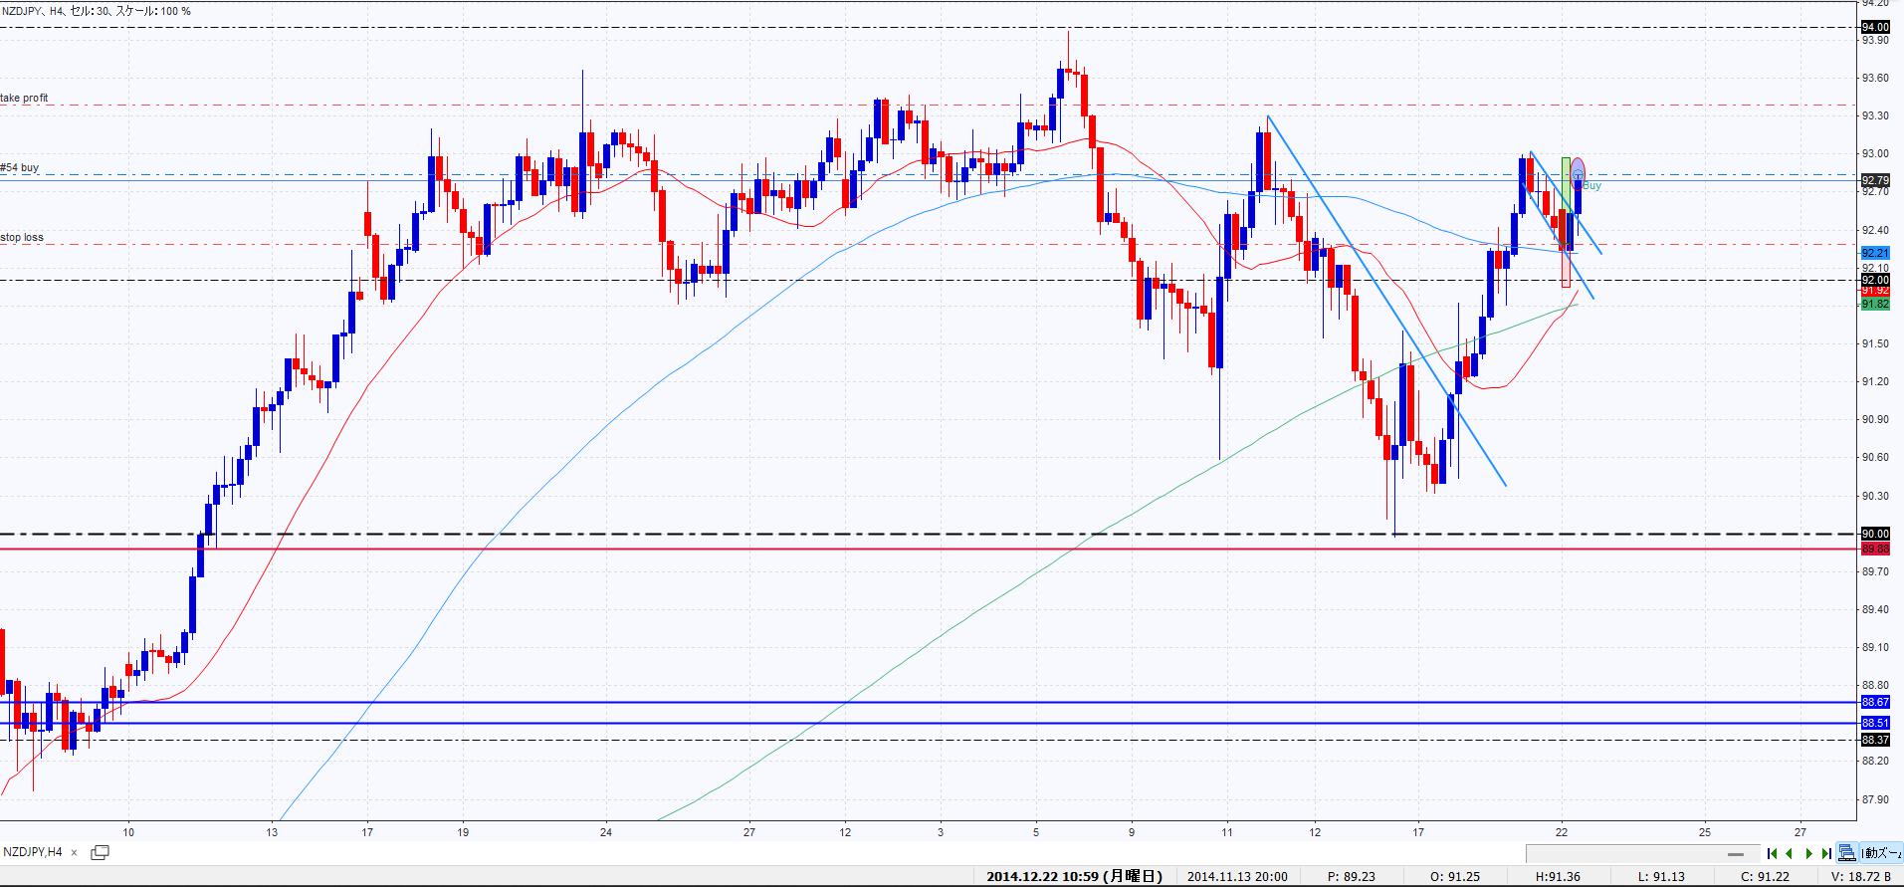
Task: Select the #54 buy order label
Action: coord(20,168)
